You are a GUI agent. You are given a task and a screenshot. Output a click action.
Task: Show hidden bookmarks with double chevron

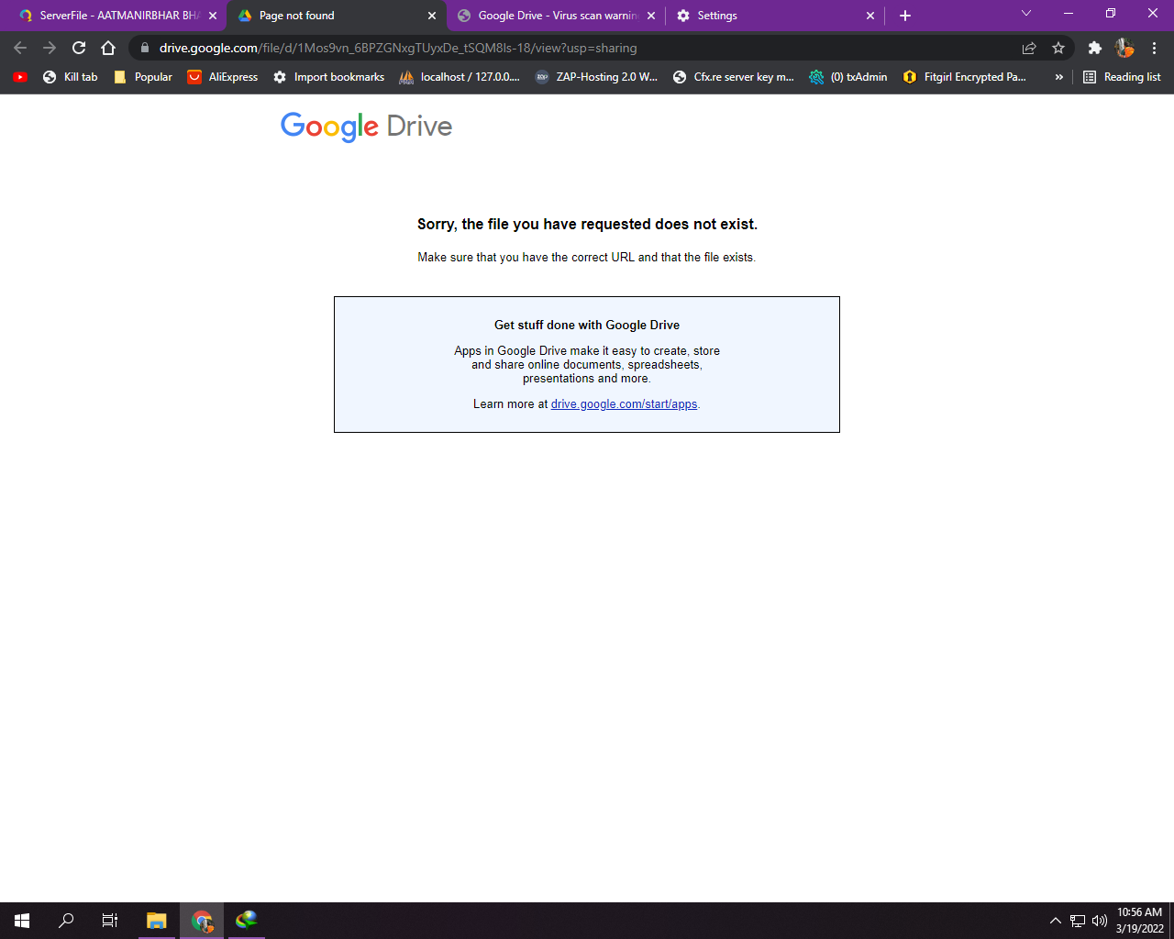pos(1059,77)
